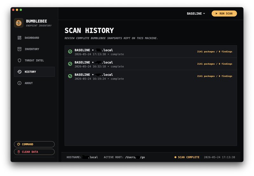The image size is (254, 176).
Task: Click the Clear Data button
Action: pyautogui.click(x=34, y=152)
